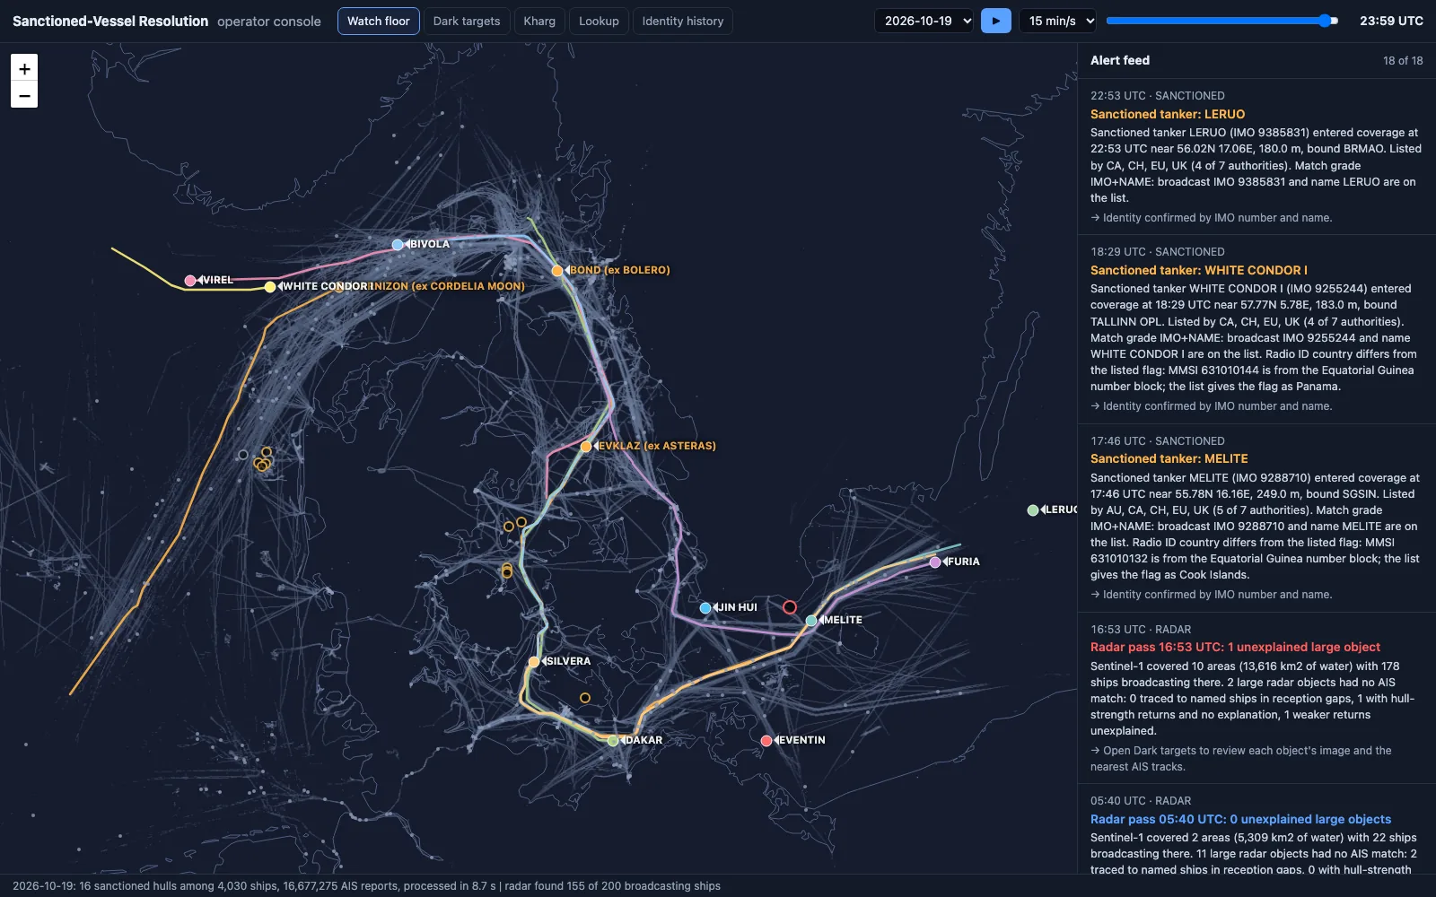Select the SILVERA vessel marker
This screenshot has height=897, width=1436.
point(534,662)
